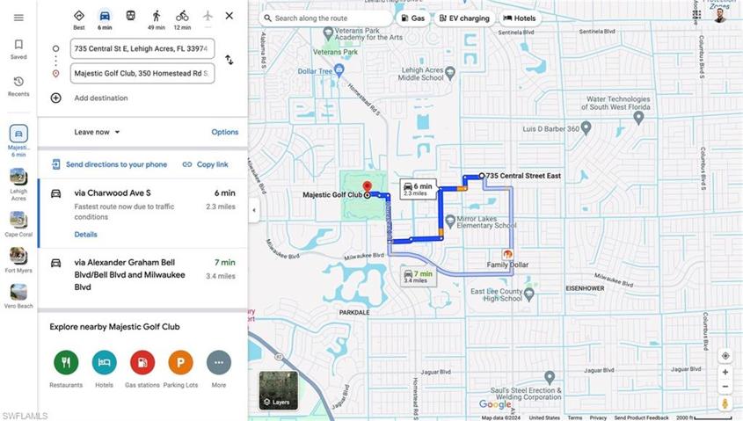Toggle Gas stations filter along route

point(412,18)
